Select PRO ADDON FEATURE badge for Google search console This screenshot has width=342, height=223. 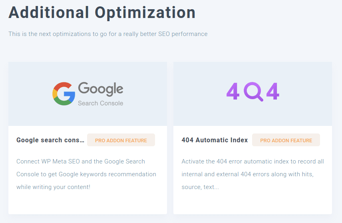(x=121, y=140)
